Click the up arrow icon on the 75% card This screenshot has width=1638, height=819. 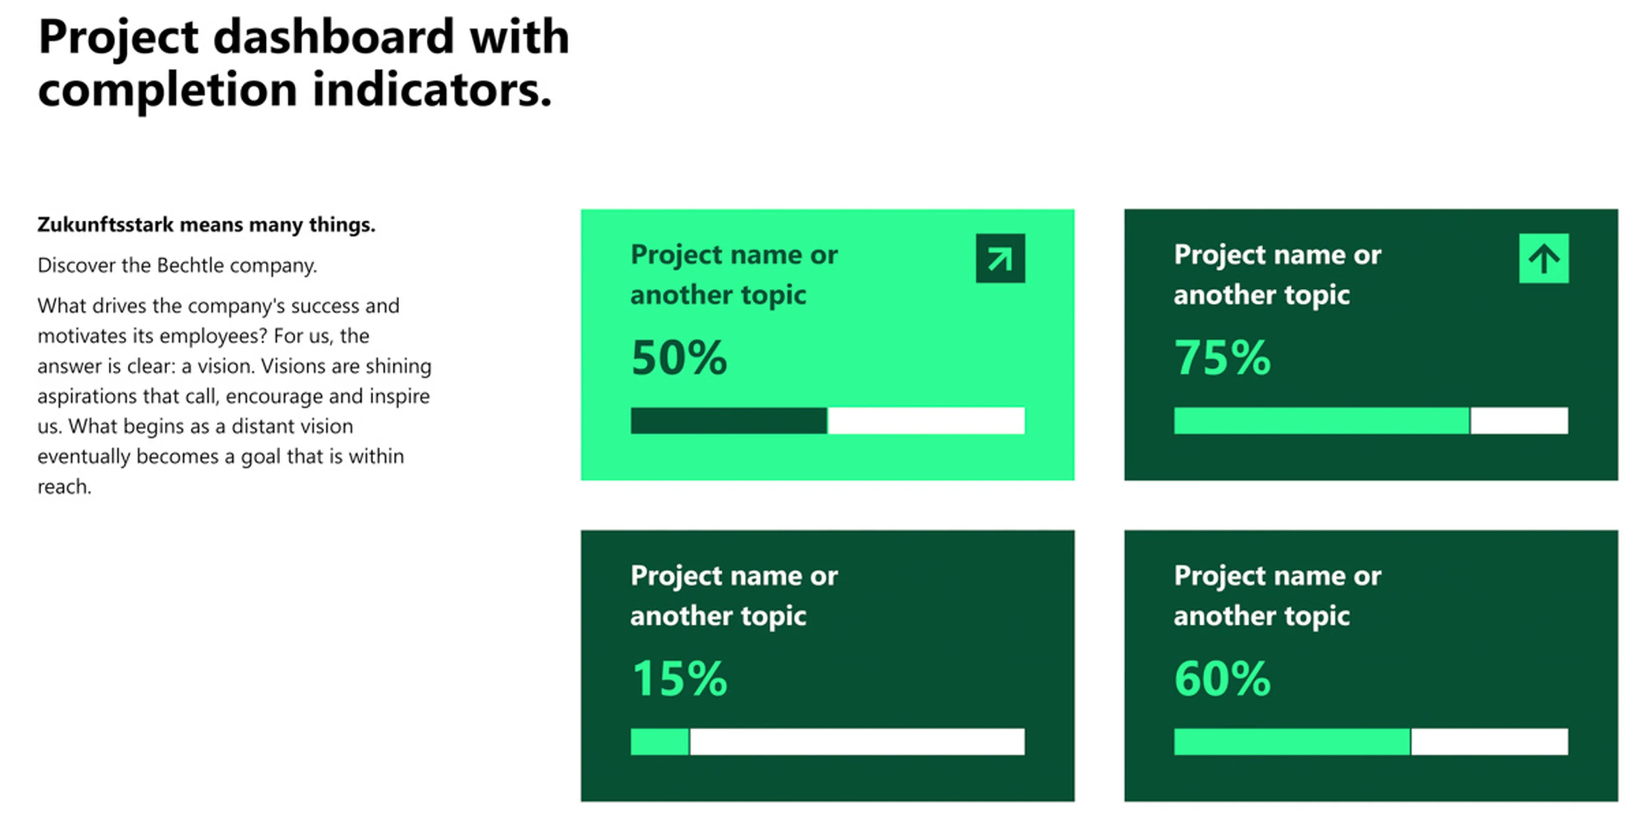[x=1543, y=258]
